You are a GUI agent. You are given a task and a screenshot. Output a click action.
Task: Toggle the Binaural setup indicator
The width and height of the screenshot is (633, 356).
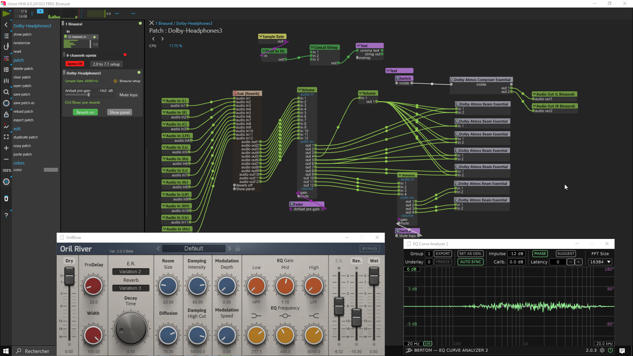(115, 81)
